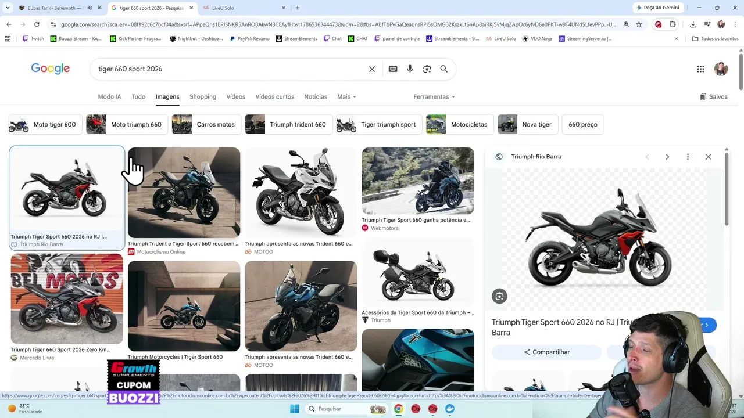The height and width of the screenshot is (418, 744).
Task: Open the Google apps grid
Action: [700, 69]
